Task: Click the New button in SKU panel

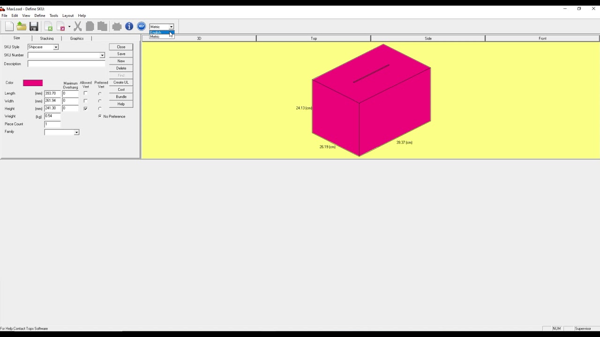Action: pos(121,61)
